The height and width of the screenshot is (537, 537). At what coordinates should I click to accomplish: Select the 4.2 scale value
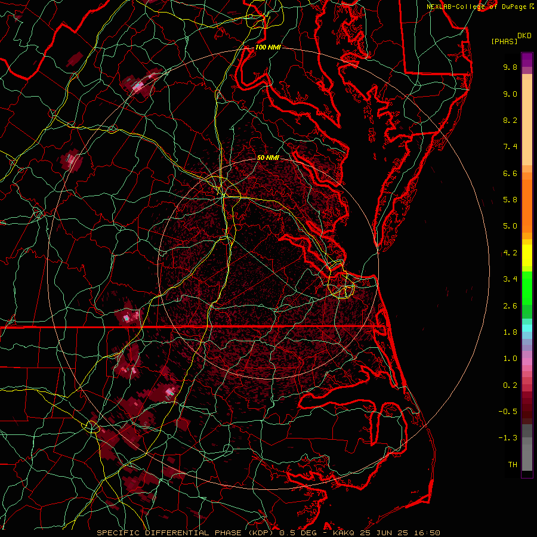(510, 253)
